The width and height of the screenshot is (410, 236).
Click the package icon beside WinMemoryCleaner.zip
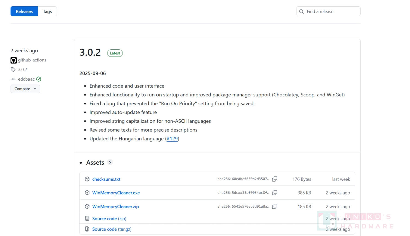click(x=87, y=207)
